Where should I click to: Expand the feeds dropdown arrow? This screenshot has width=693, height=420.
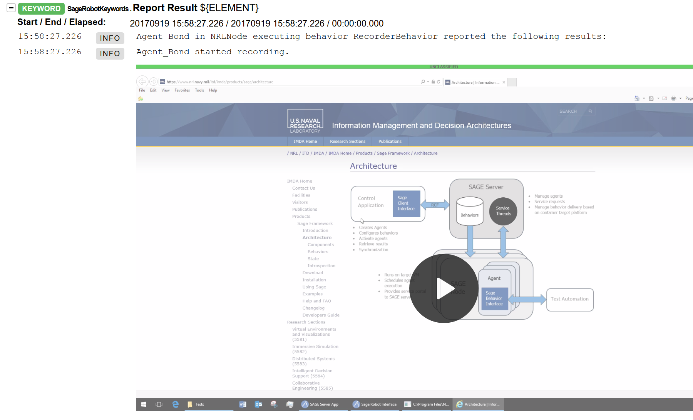pyautogui.click(x=658, y=98)
